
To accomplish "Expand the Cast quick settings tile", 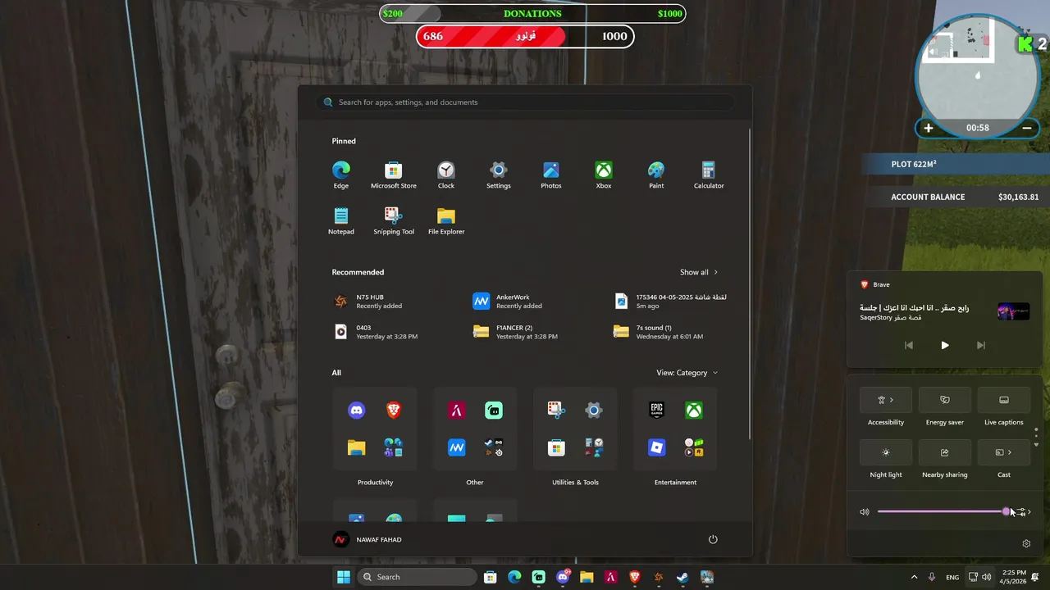I will (x=1004, y=452).
